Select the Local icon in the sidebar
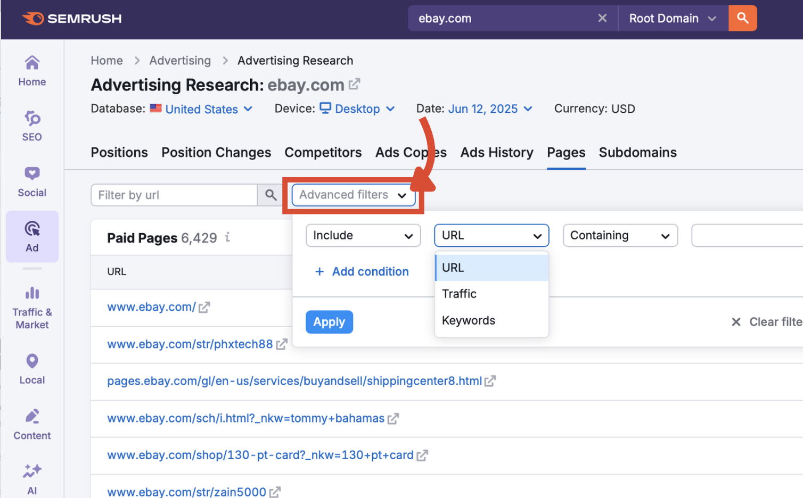Screen dimensions: 803x498 point(32,368)
